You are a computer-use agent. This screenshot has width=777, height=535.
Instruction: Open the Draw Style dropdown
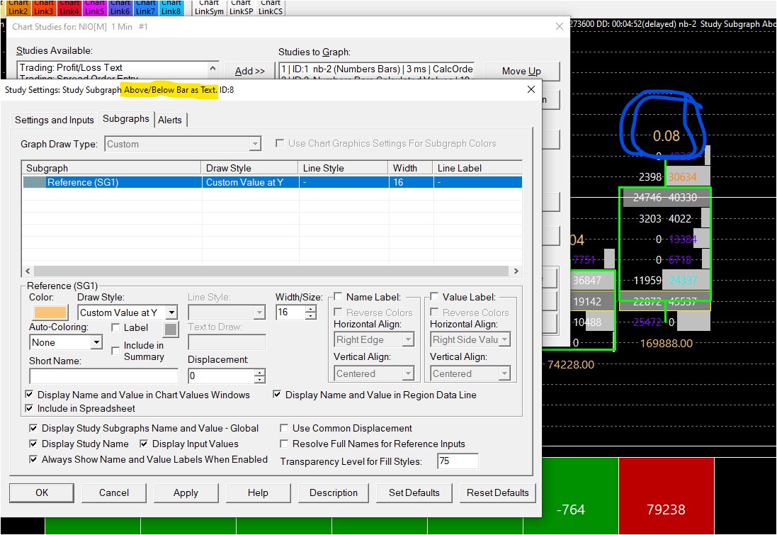[171, 312]
